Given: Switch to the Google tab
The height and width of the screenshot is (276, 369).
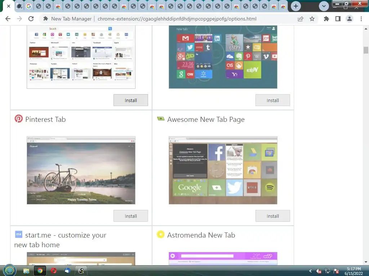Looking at the screenshot, I should (29, 6).
